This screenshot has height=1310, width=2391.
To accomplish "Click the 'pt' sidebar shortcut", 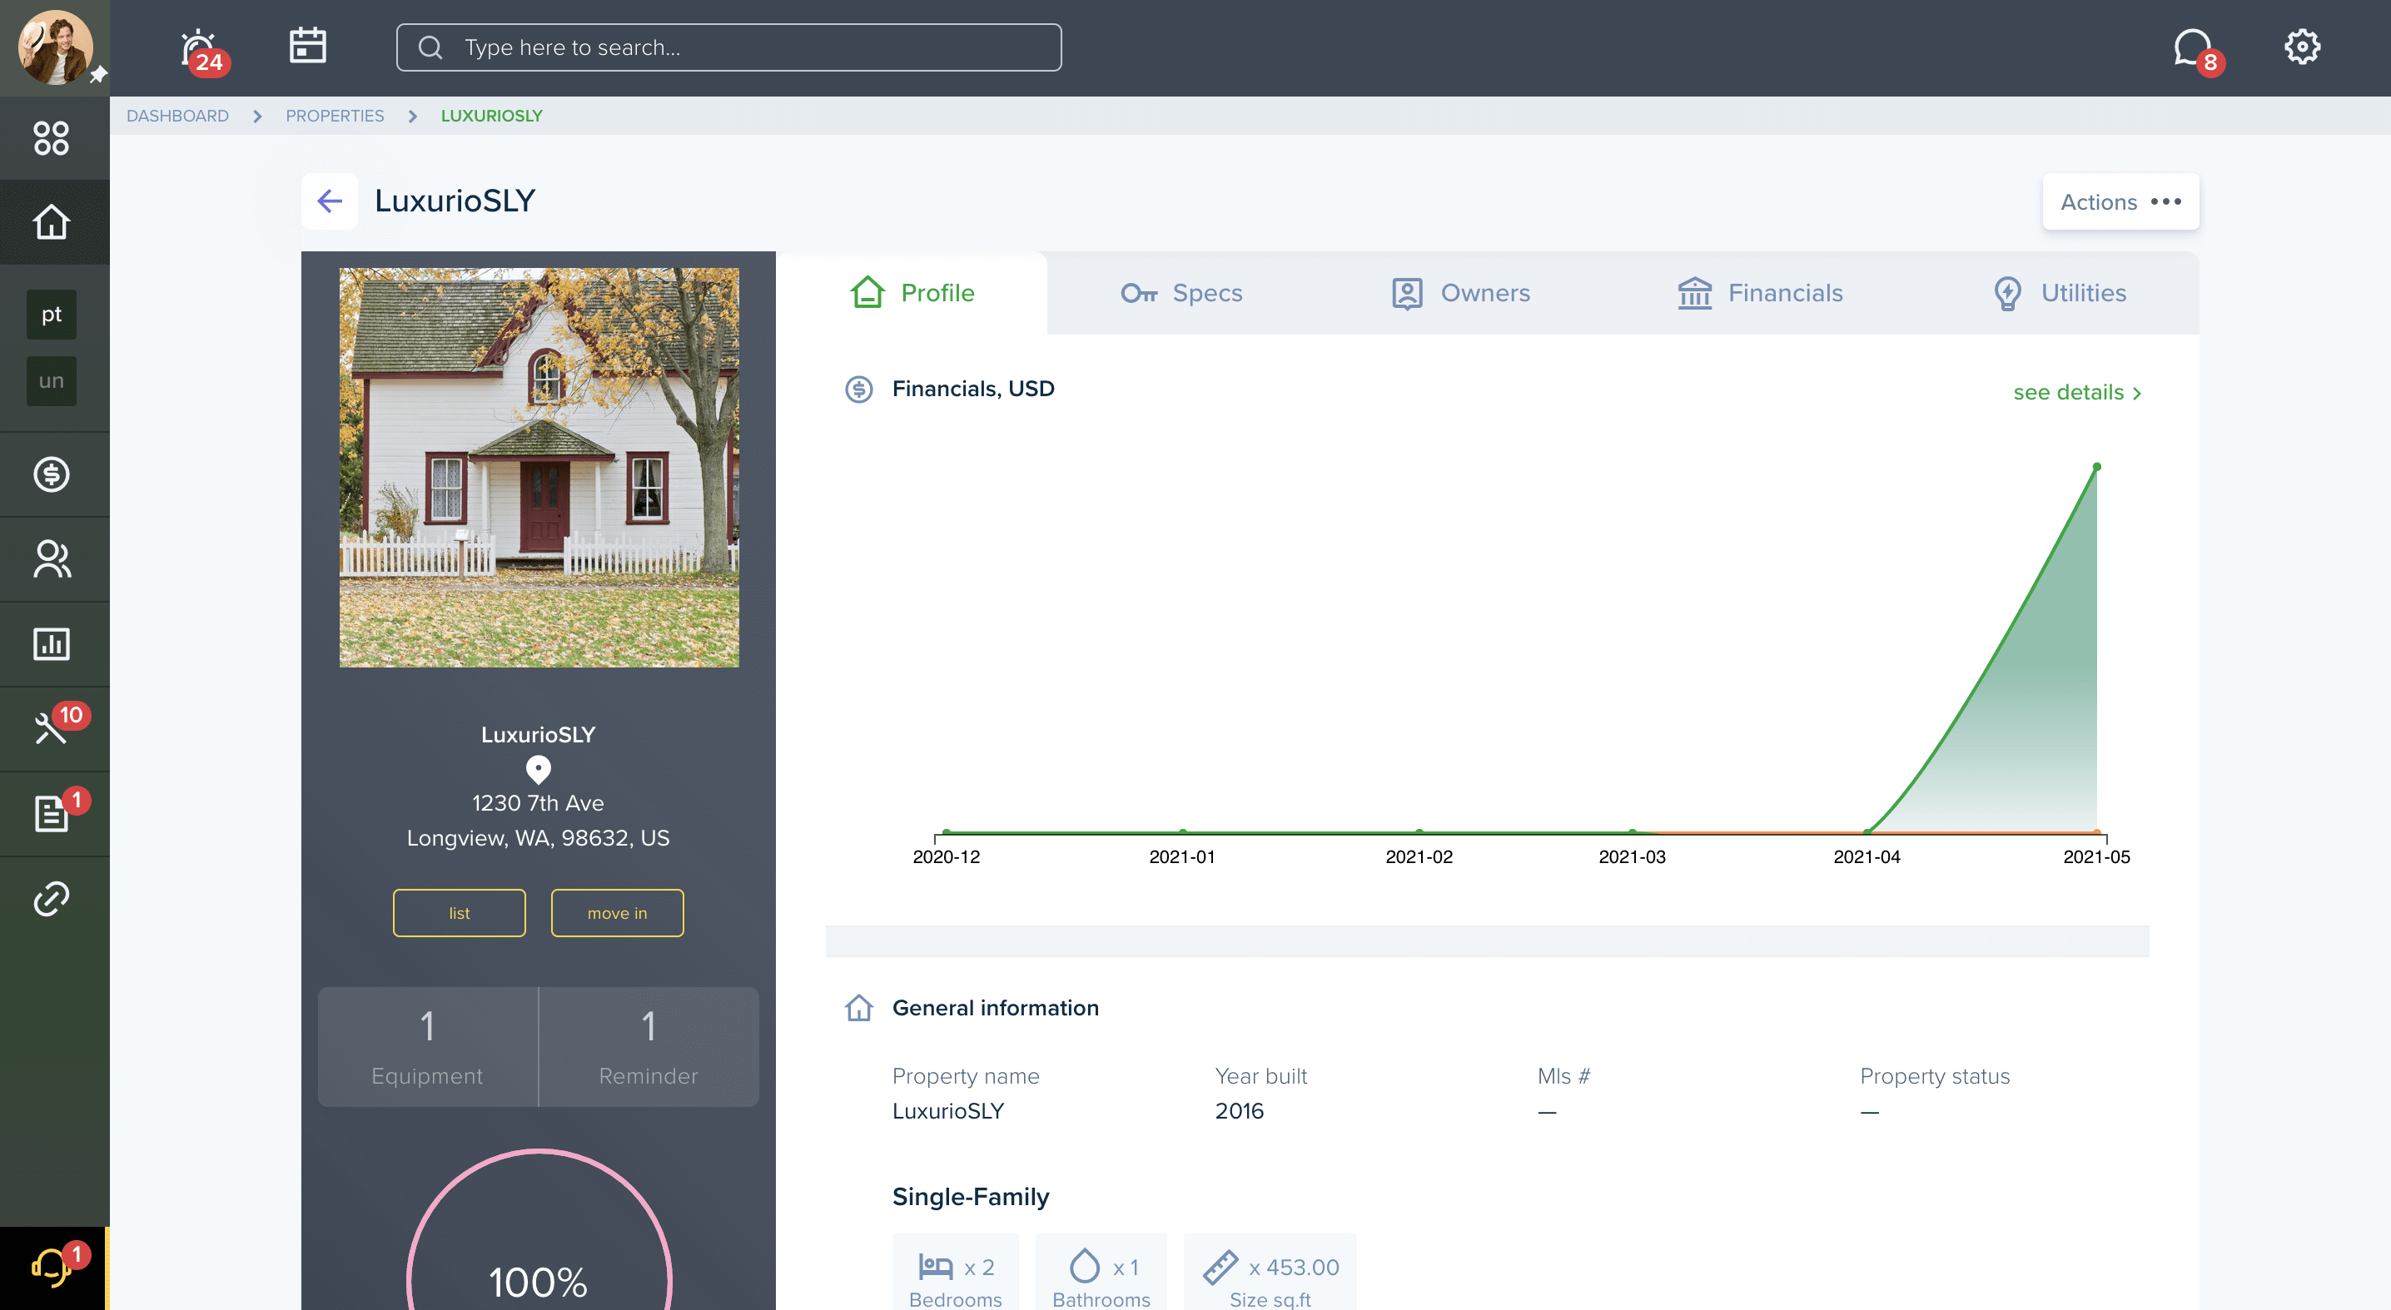I will point(51,315).
